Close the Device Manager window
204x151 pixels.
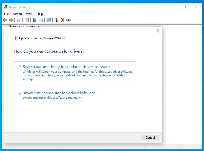[196, 7]
